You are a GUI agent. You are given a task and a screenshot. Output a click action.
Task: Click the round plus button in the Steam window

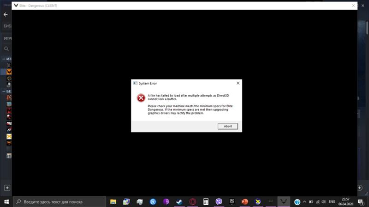360,188
